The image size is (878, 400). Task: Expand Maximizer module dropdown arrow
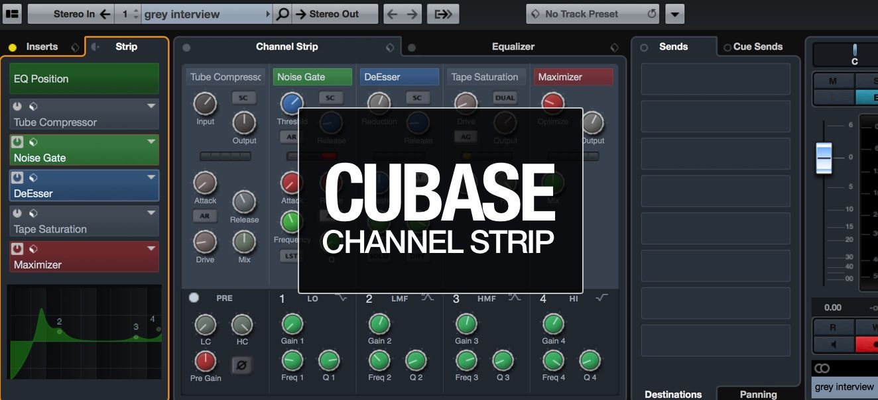tap(151, 249)
